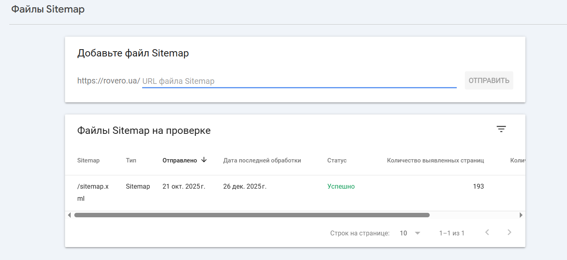Click the ОТПРАВИТЬ button
The width and height of the screenshot is (567, 260).
489,81
